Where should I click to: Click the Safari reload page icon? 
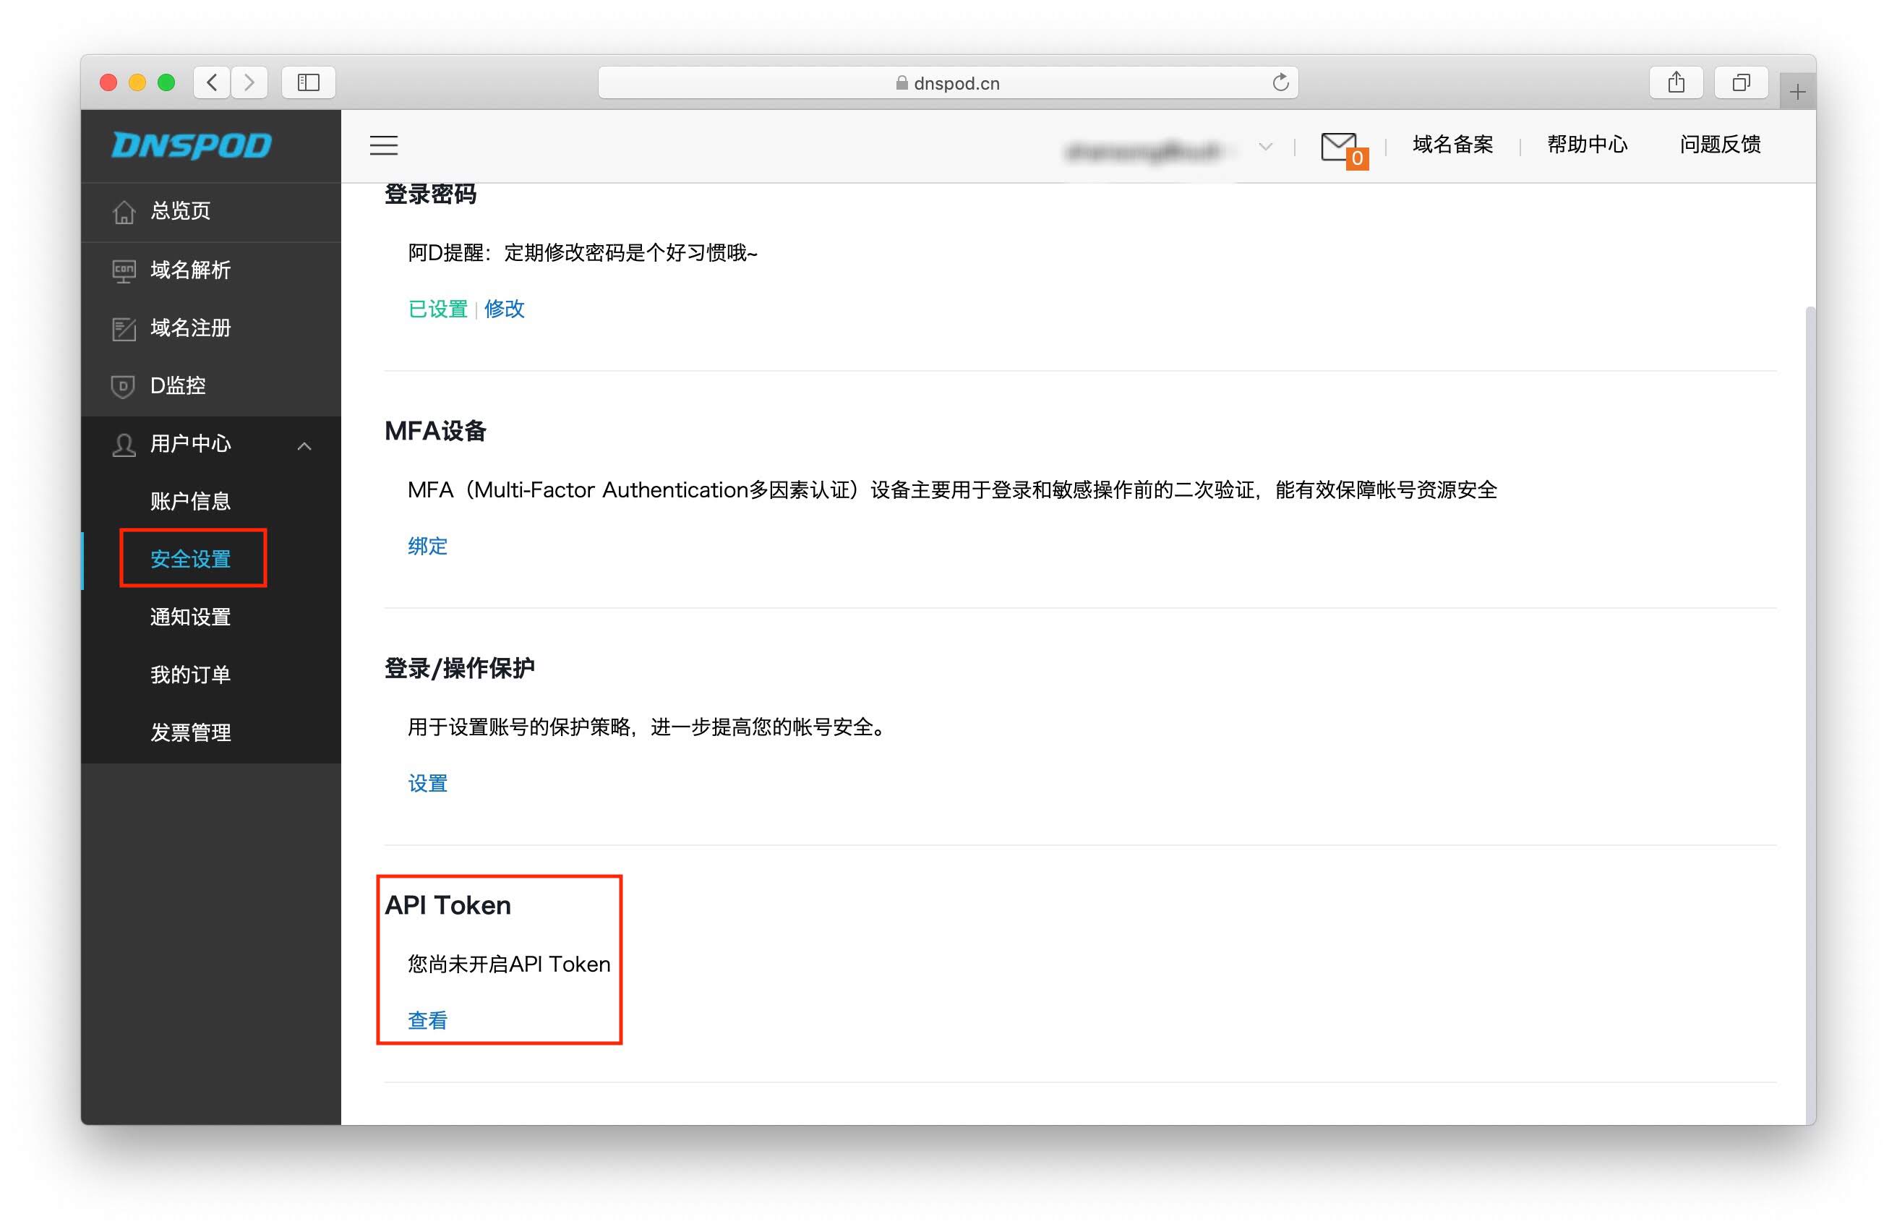point(1280,83)
